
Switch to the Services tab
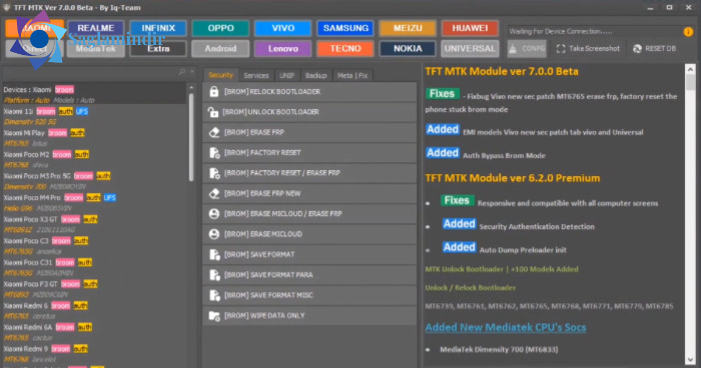(256, 75)
